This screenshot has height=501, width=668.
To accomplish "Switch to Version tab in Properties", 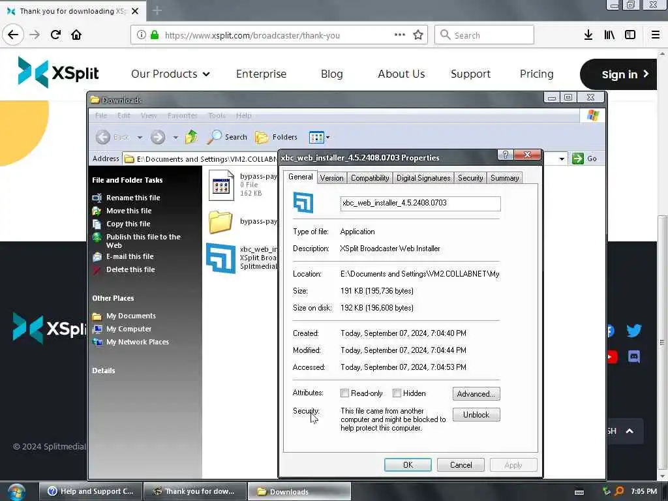I will [331, 178].
